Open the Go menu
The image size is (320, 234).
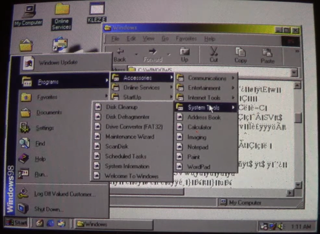coord(165,39)
